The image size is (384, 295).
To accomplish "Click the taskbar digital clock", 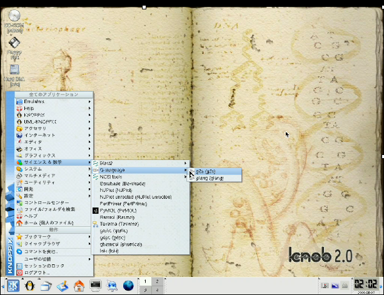I will pos(366,284).
